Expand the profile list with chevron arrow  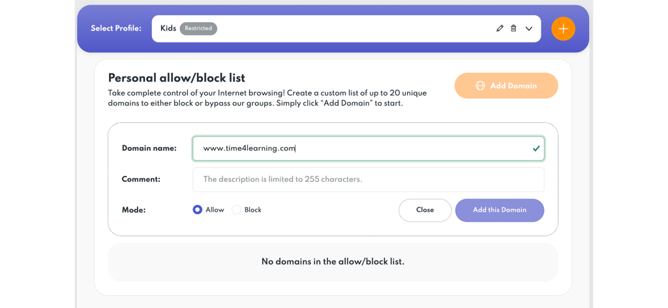click(x=529, y=29)
